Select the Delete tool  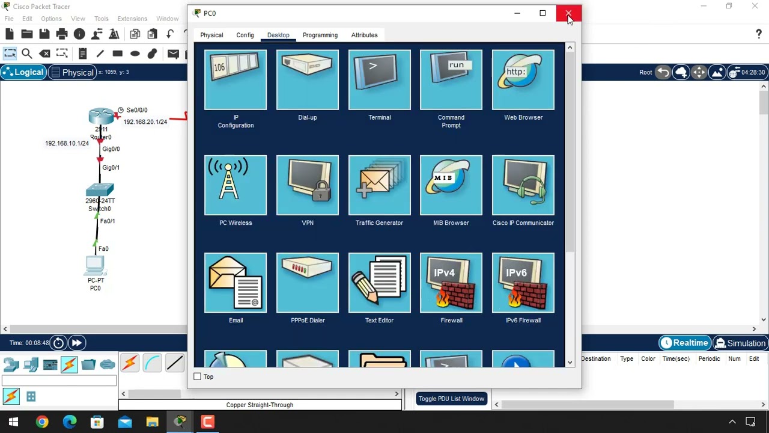[x=44, y=54]
